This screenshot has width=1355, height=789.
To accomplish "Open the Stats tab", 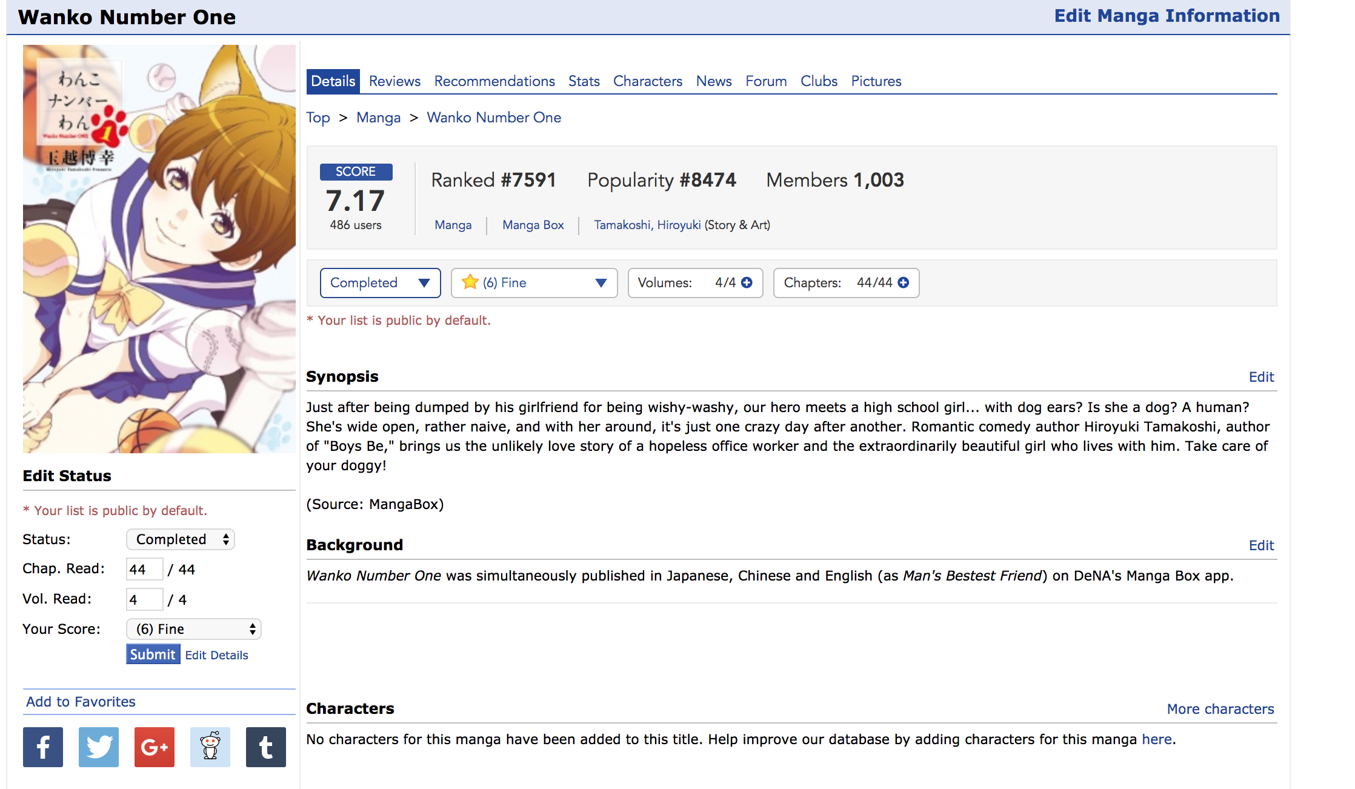I will [584, 81].
